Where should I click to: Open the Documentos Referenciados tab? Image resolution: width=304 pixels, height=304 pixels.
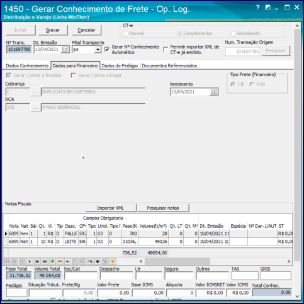point(169,65)
